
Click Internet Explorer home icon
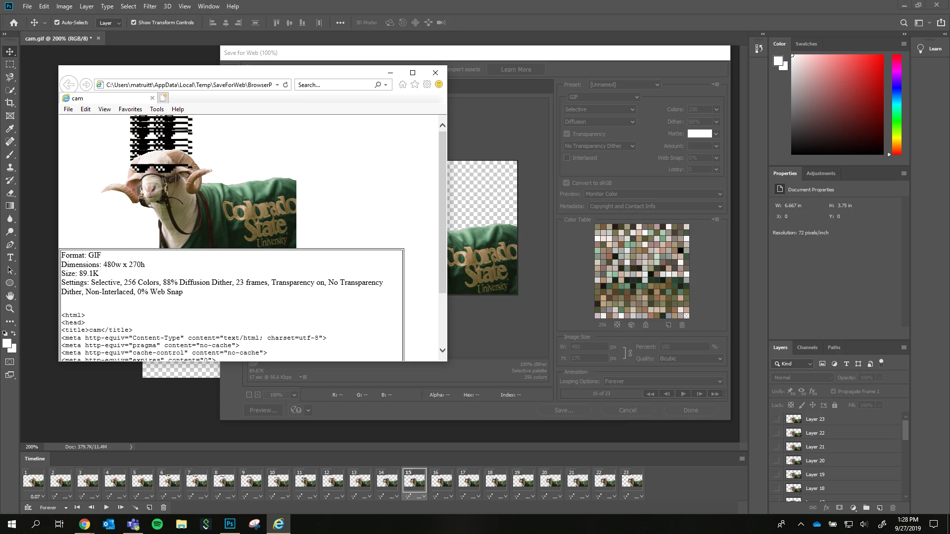click(x=403, y=85)
